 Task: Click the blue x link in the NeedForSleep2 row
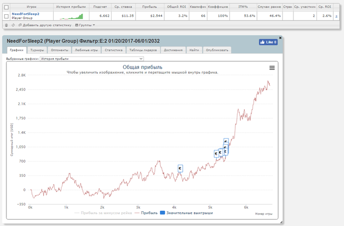pos(336,16)
